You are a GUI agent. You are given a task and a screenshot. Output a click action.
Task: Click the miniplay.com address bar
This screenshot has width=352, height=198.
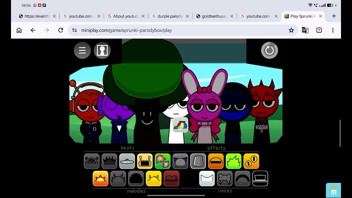[x=183, y=30]
